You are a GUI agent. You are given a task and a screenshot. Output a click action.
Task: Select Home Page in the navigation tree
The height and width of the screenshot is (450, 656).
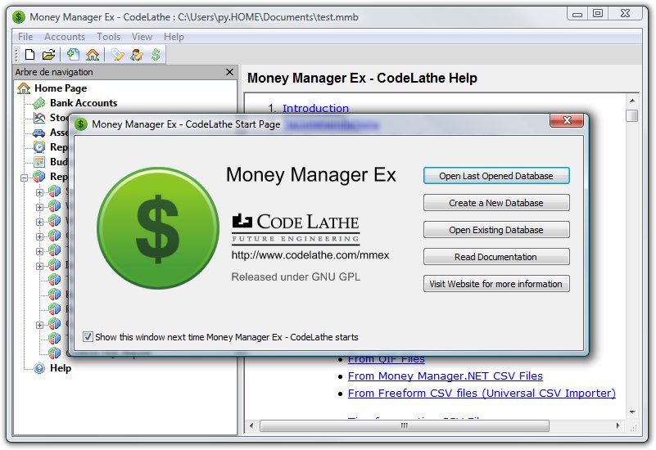60,88
